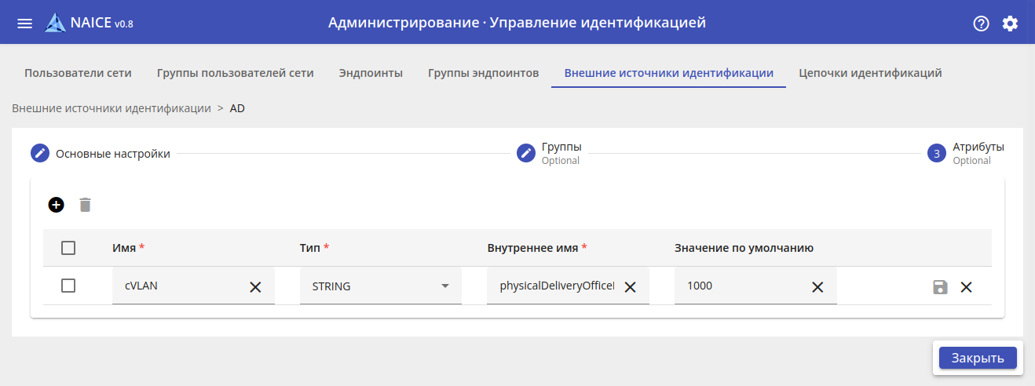Click the trash delete icon

pos(85,205)
